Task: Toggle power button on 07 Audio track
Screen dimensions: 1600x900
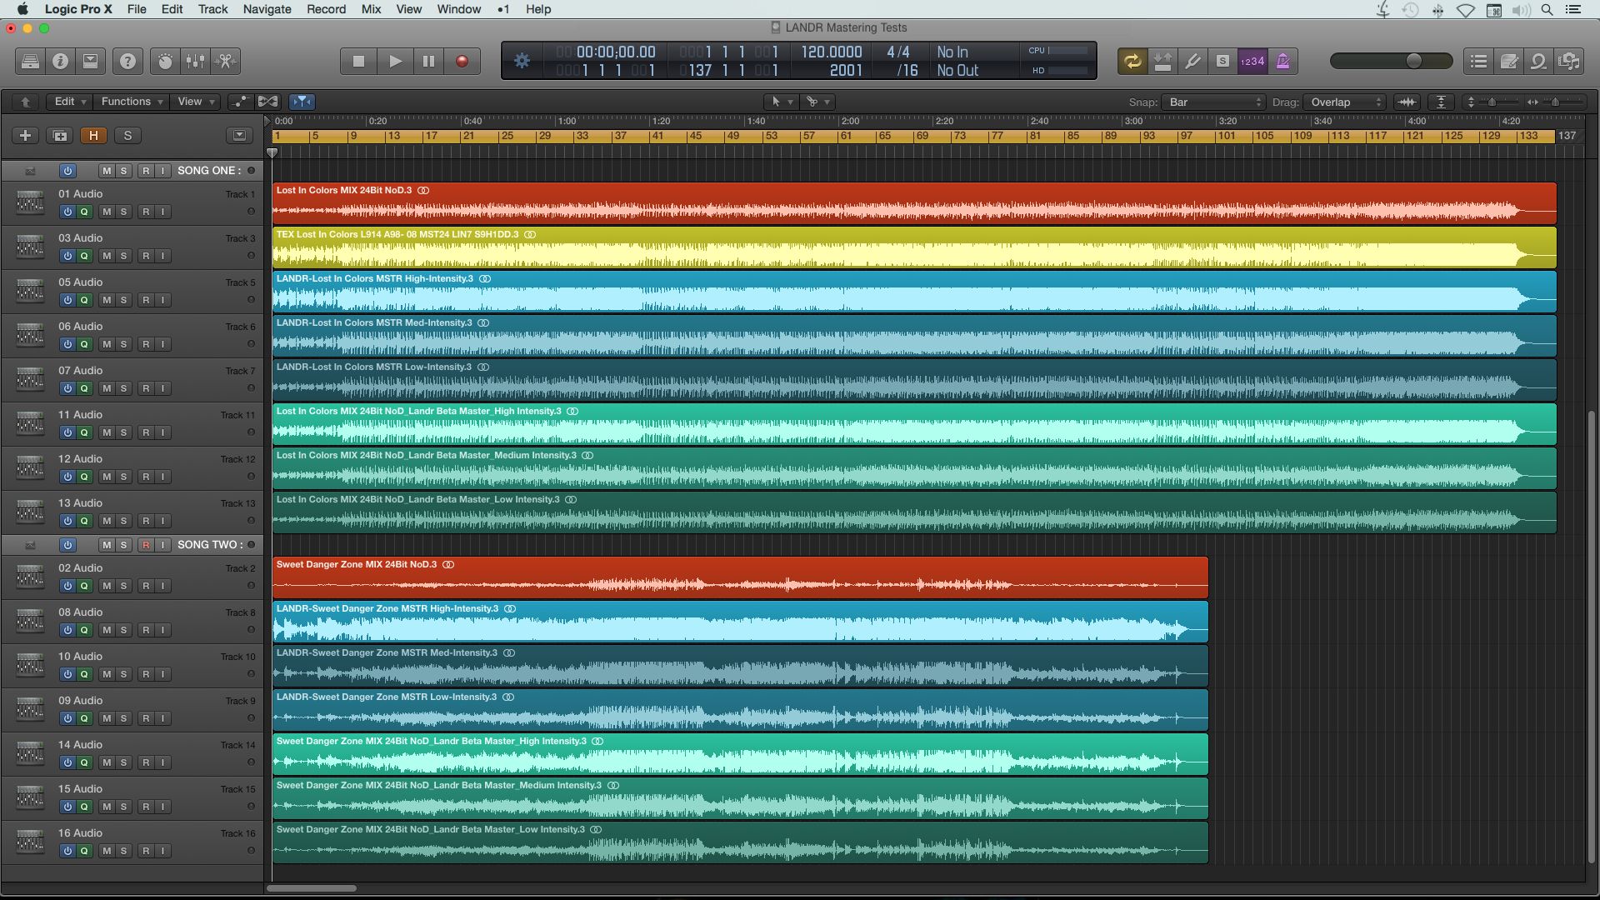Action: point(67,388)
